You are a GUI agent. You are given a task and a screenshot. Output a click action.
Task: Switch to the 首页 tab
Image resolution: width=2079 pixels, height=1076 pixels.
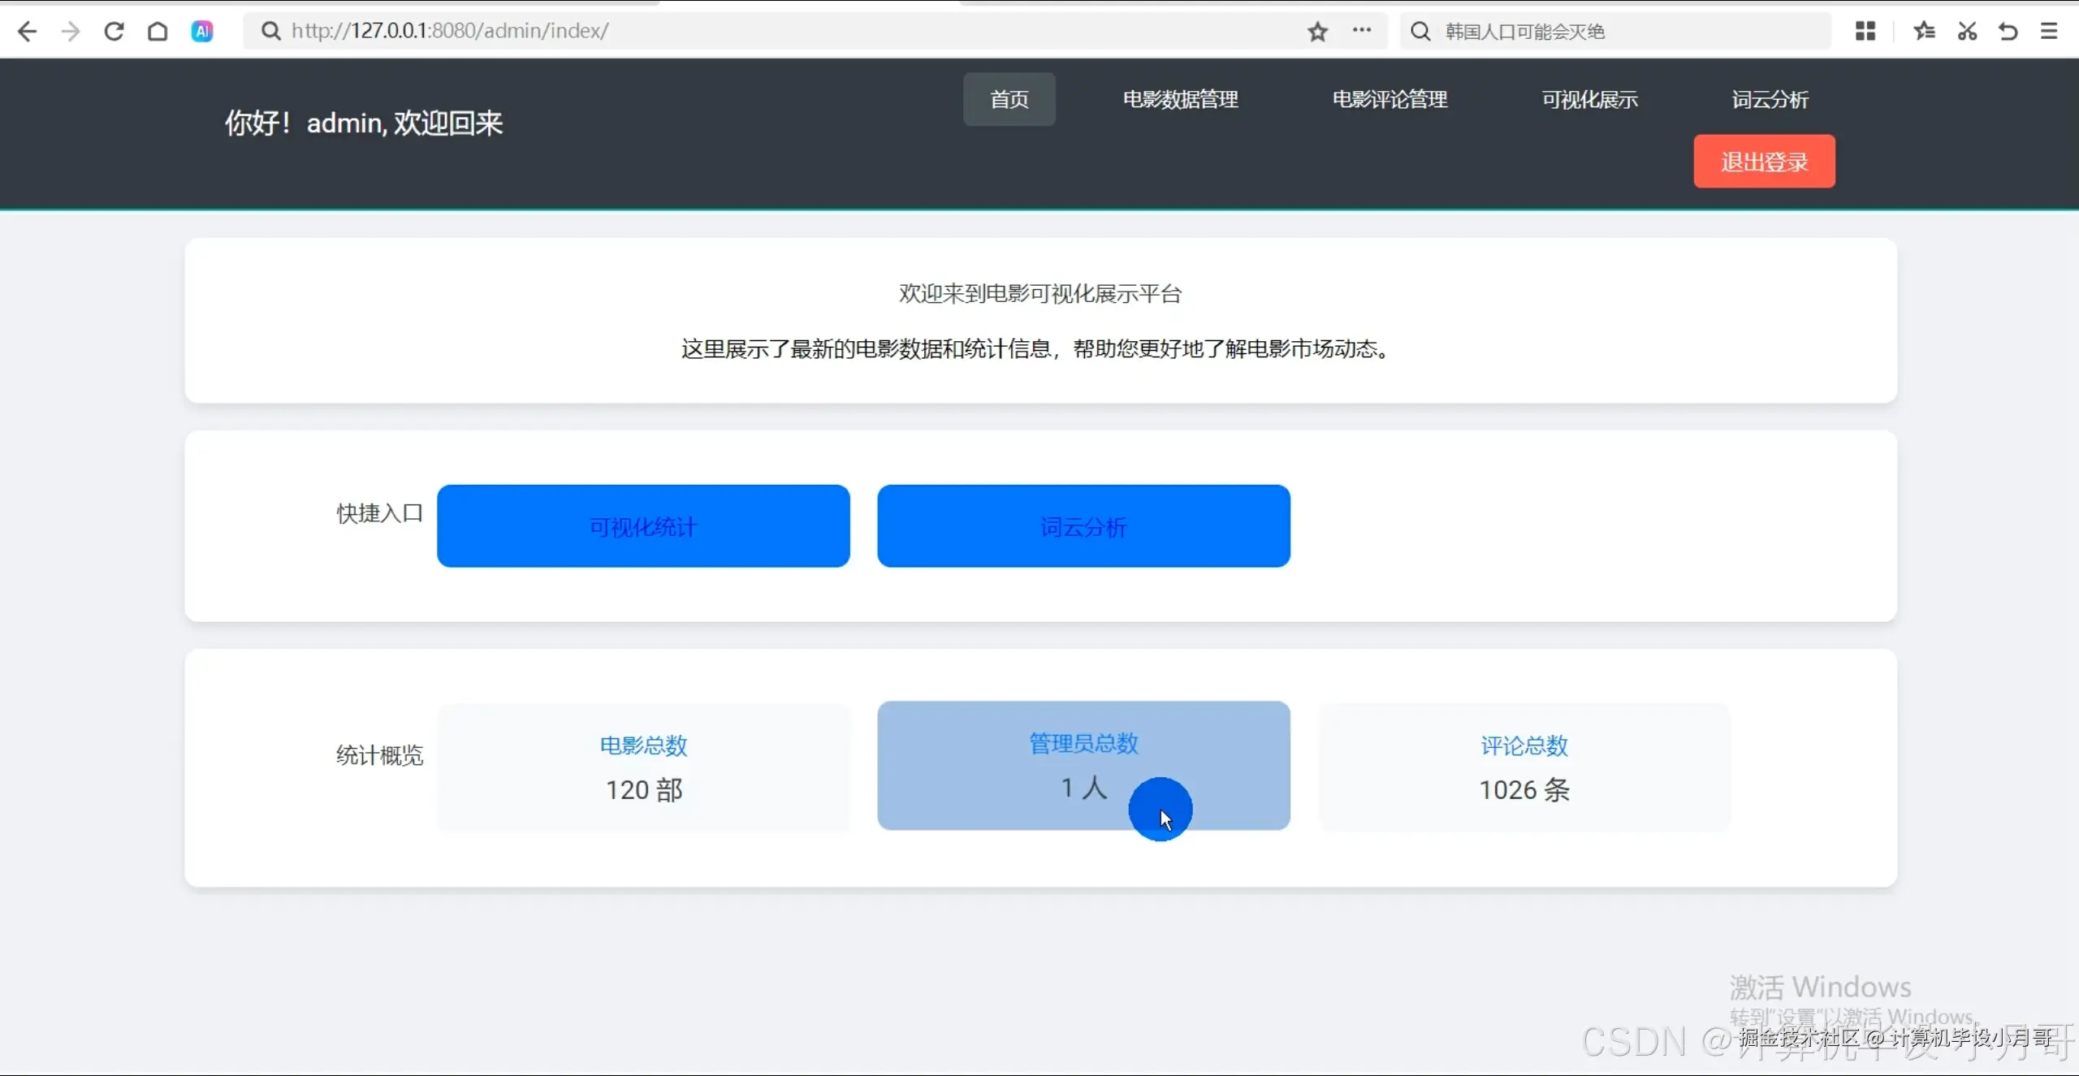pos(1009,99)
